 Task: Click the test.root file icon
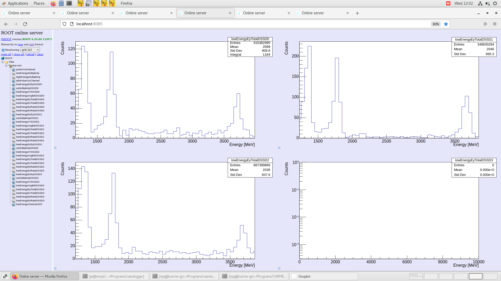point(10,66)
